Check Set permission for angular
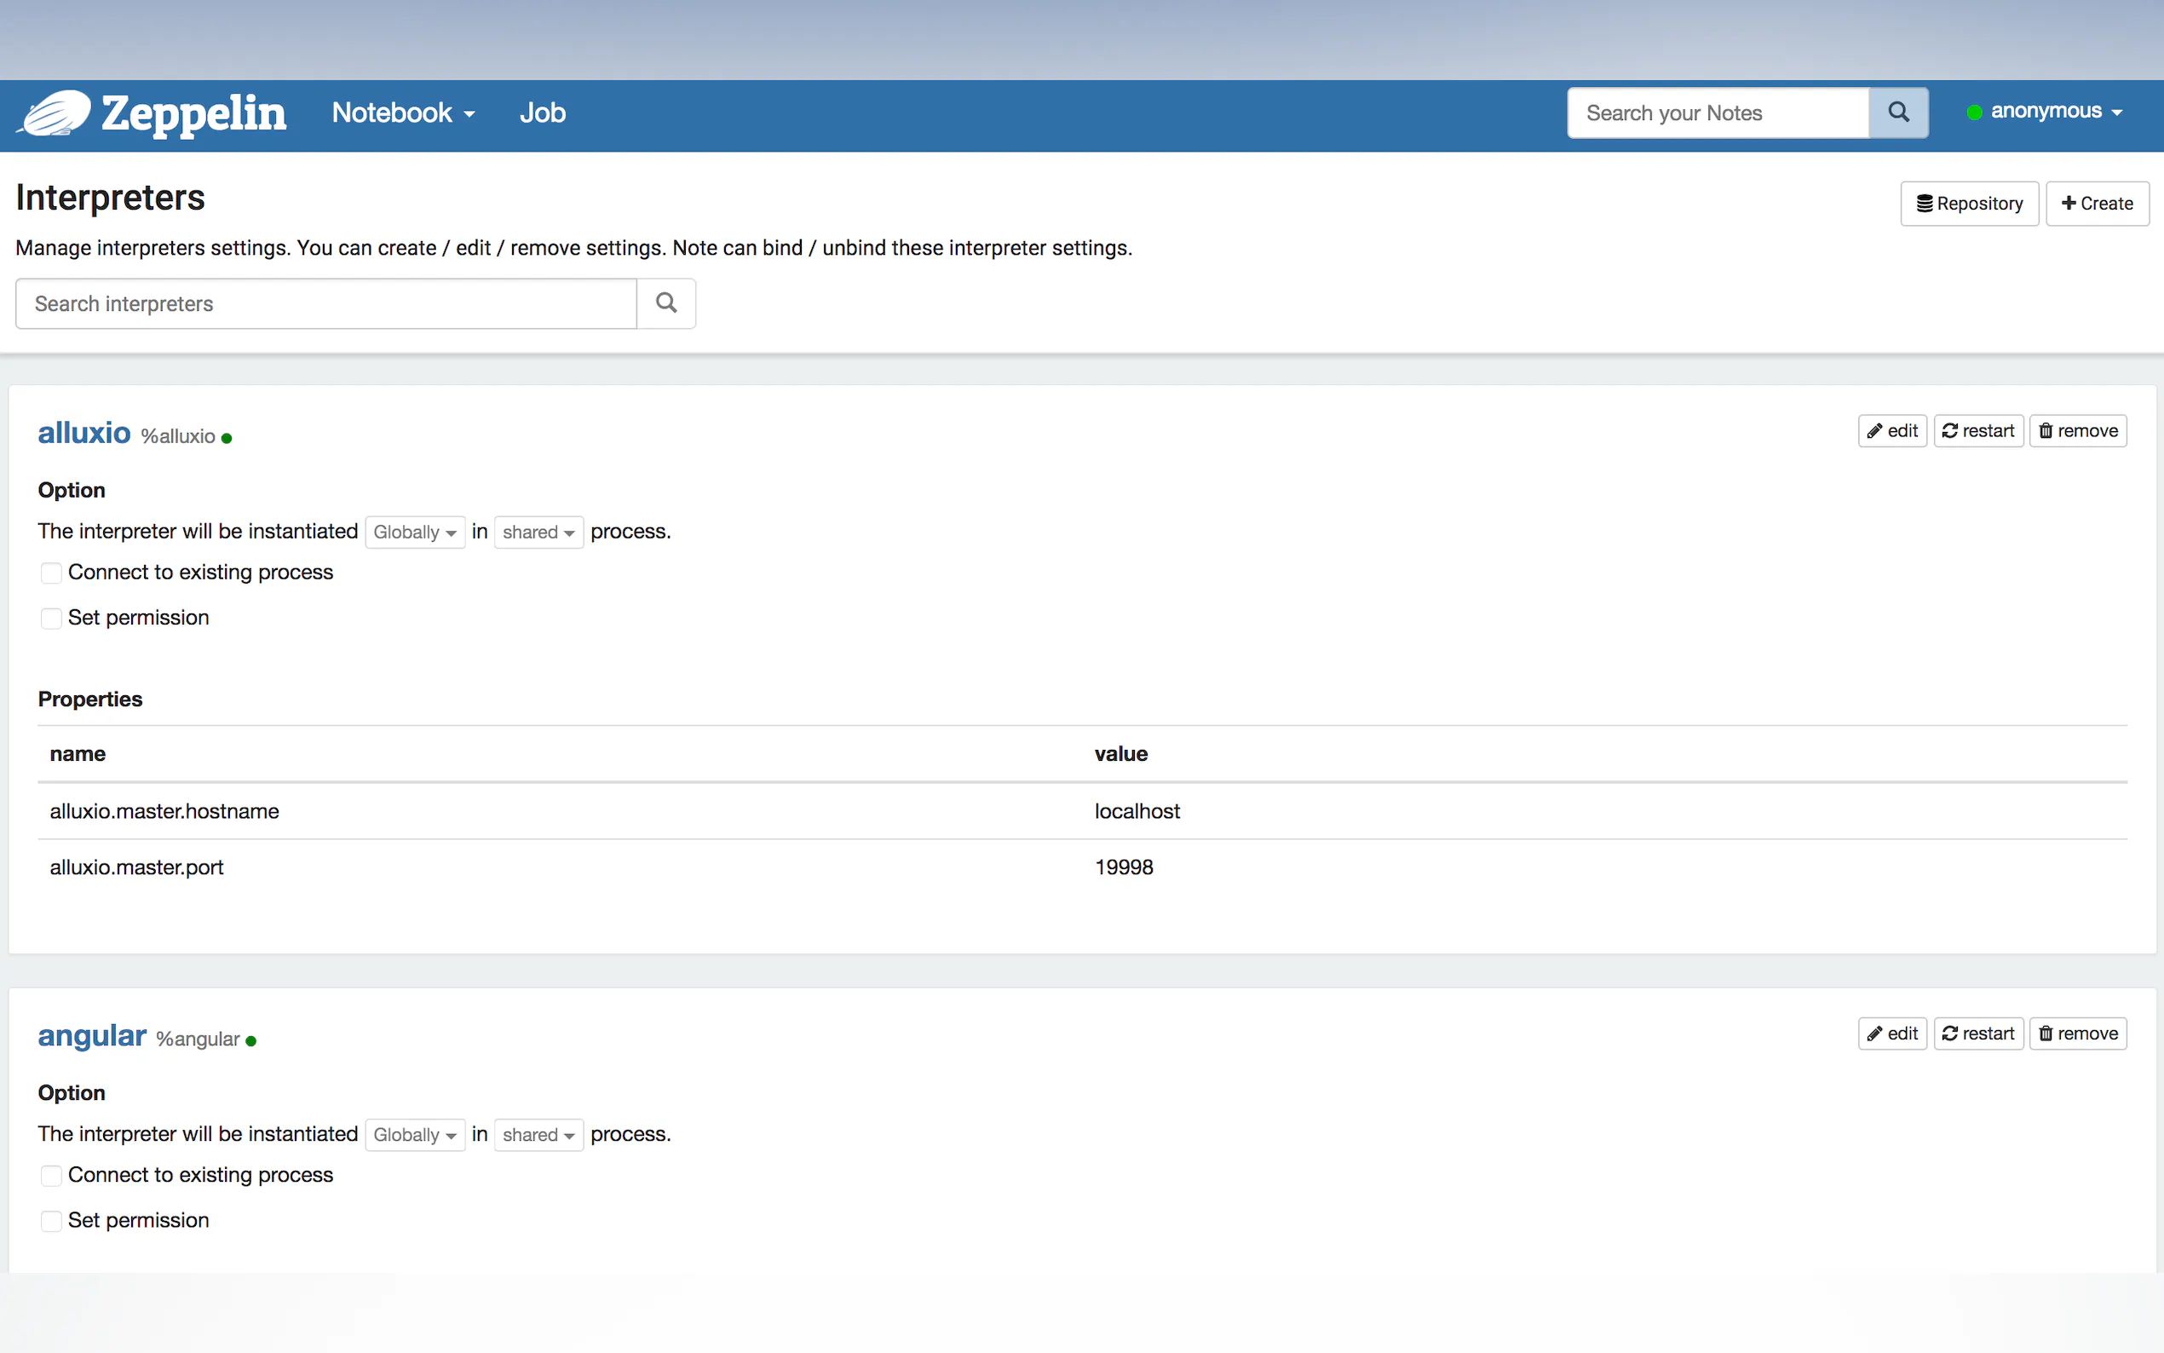 [x=52, y=1221]
